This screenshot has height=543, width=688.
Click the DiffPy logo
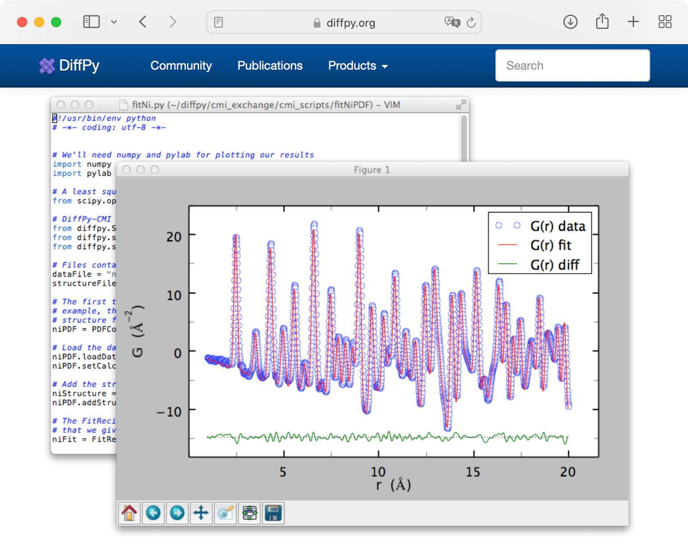(x=69, y=66)
